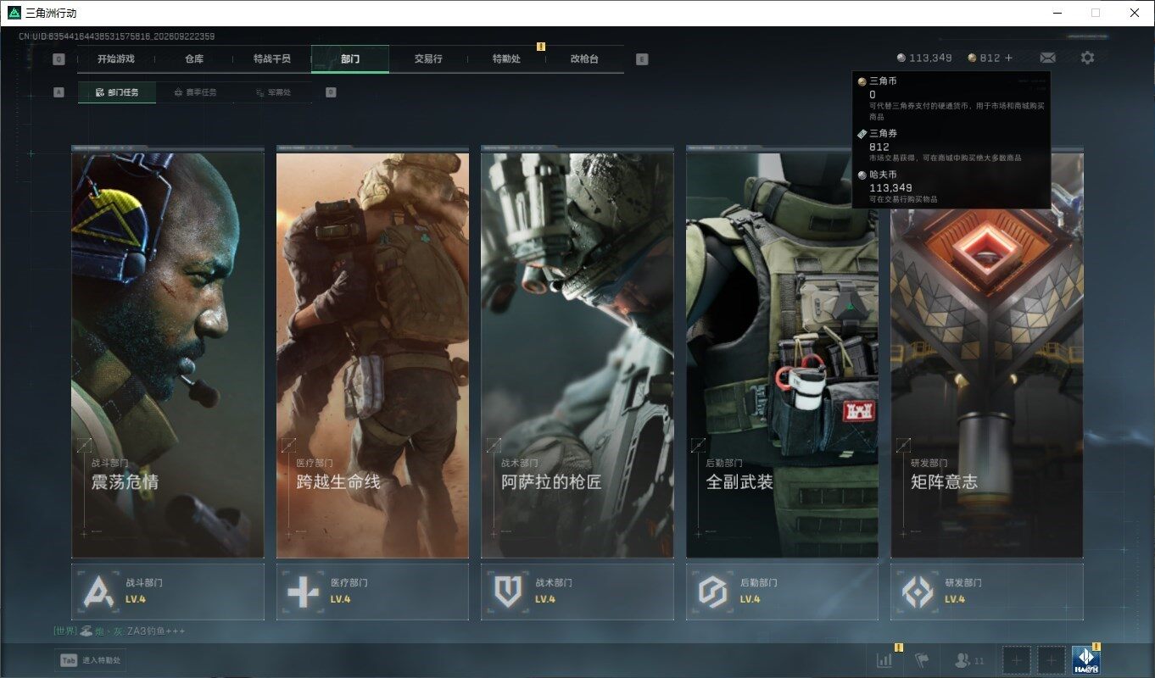Screen dimensions: 1155x678
Task: Click the CN UID text at top left
Action: (x=116, y=36)
